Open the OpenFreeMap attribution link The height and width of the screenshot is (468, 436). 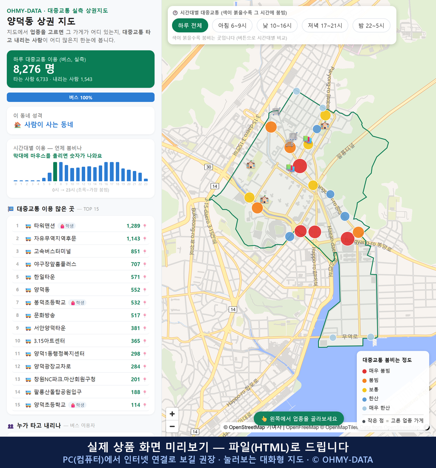(x=302, y=428)
